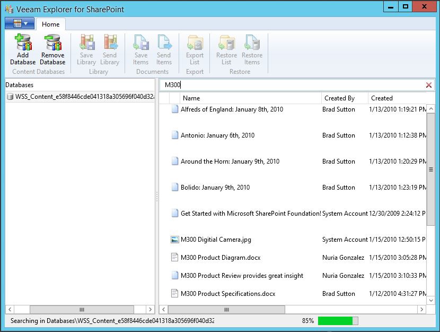Switch to the Home ribbon tab
This screenshot has height=332, width=440.
click(x=51, y=24)
